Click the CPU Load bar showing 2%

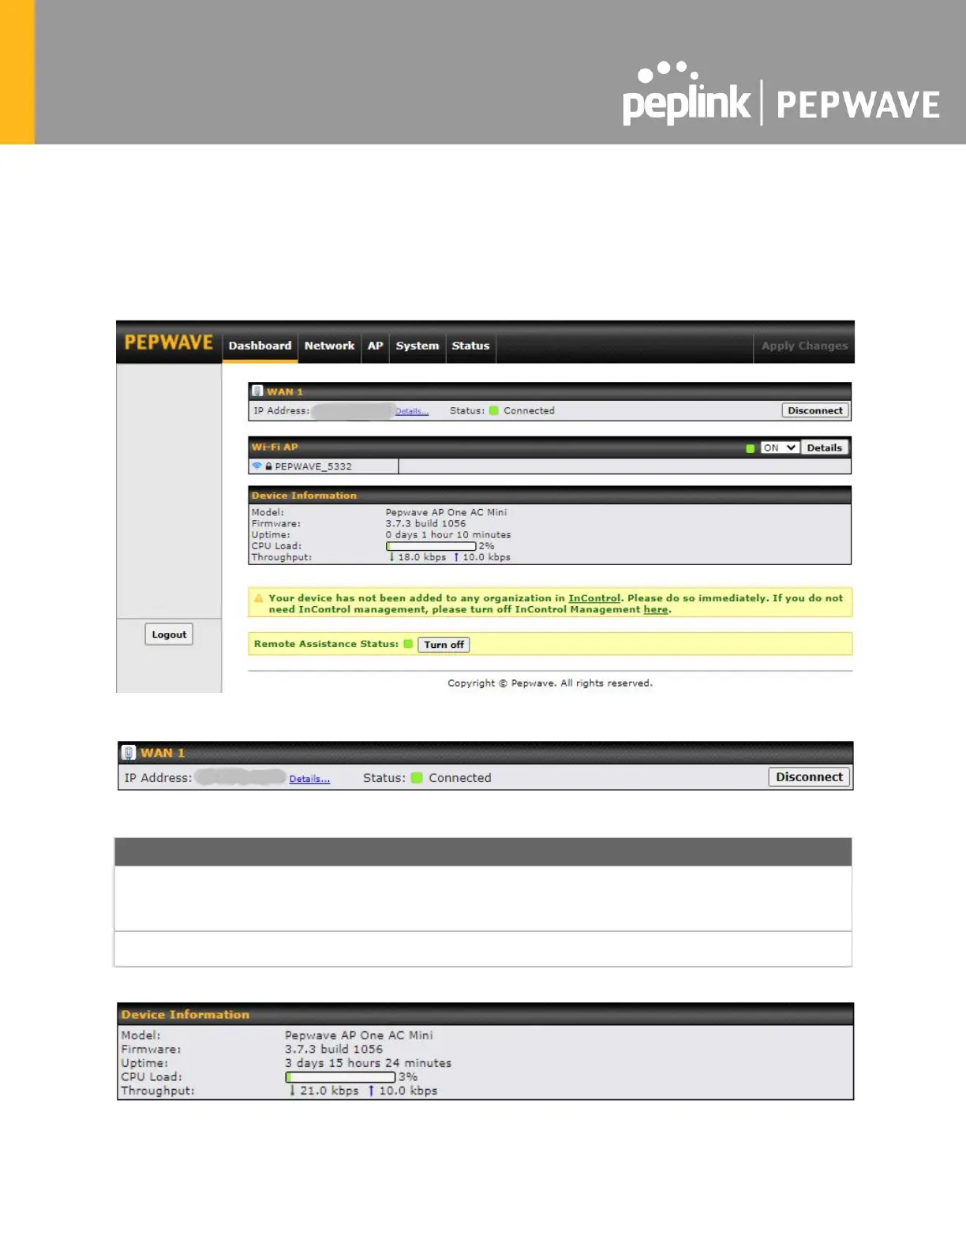click(431, 546)
